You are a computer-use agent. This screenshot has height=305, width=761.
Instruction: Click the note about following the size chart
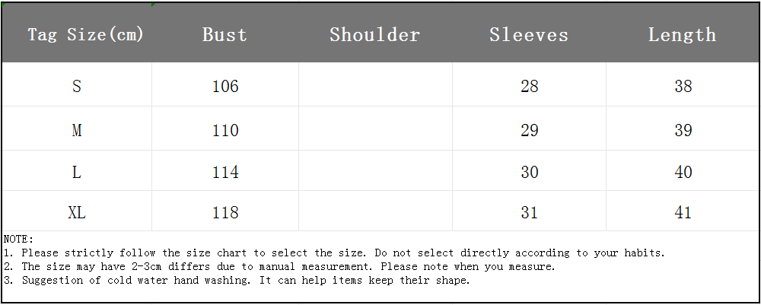(335, 253)
